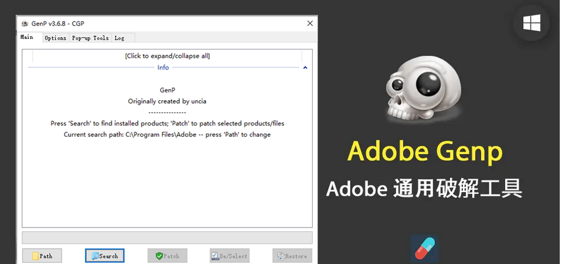The image size is (561, 264).
Task: Click the red and blue pill icon
Action: (x=424, y=249)
